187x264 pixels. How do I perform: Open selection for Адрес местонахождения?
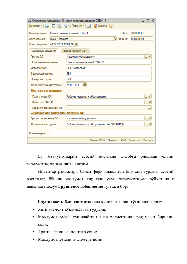coord(150,108)
